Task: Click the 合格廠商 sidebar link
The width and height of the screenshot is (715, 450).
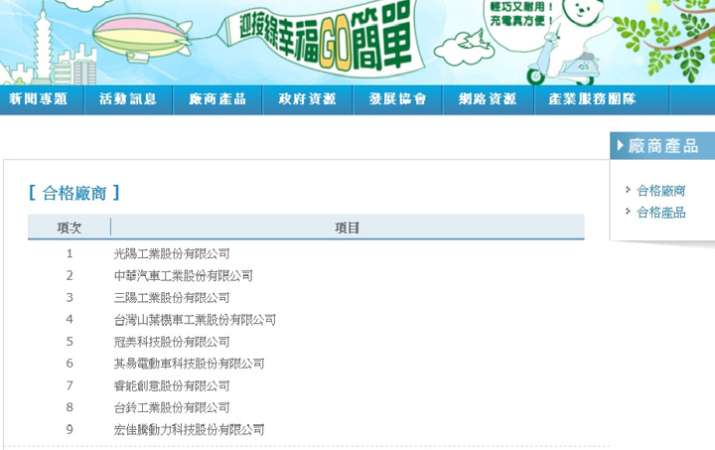Action: pyautogui.click(x=661, y=191)
